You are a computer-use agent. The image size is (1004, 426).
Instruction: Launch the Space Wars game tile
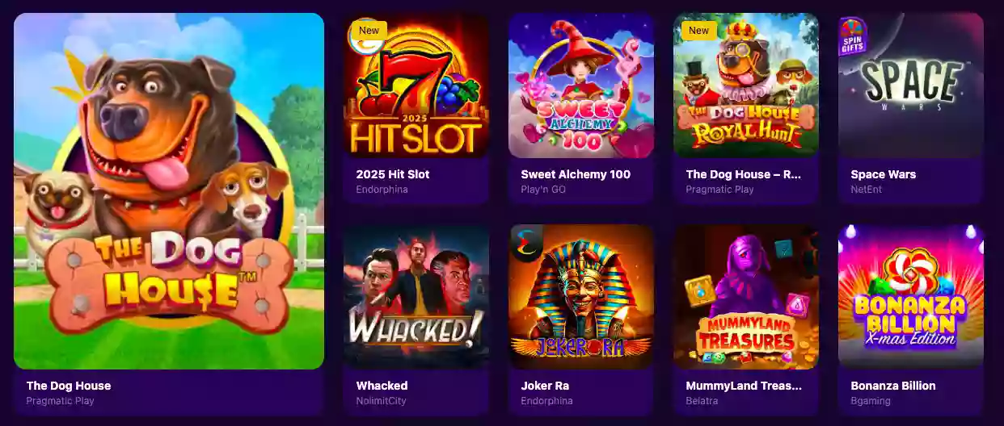pos(911,86)
